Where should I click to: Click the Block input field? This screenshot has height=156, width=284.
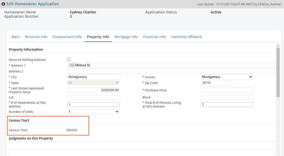tap(227, 97)
